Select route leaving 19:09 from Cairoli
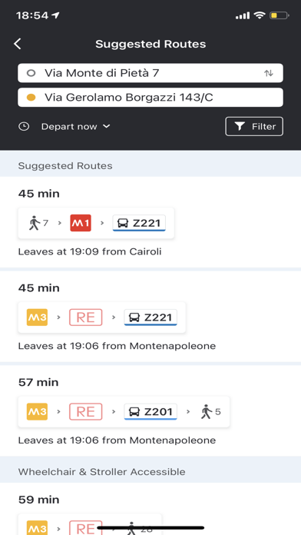The width and height of the screenshot is (301, 535). click(150, 222)
